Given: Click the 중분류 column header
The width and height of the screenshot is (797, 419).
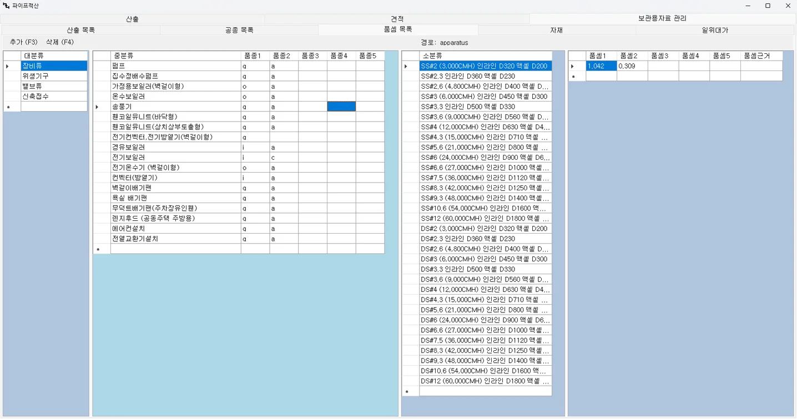Looking at the screenshot, I should (175, 56).
